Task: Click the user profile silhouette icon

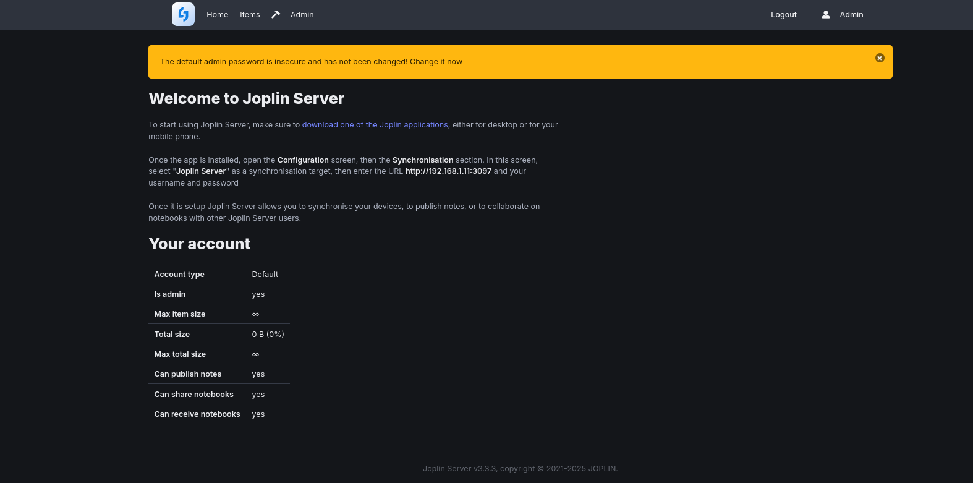Action: click(x=825, y=14)
